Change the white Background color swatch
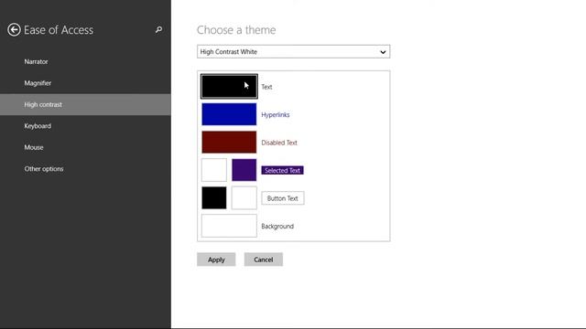Viewport: 586px width, 329px height. (229, 226)
